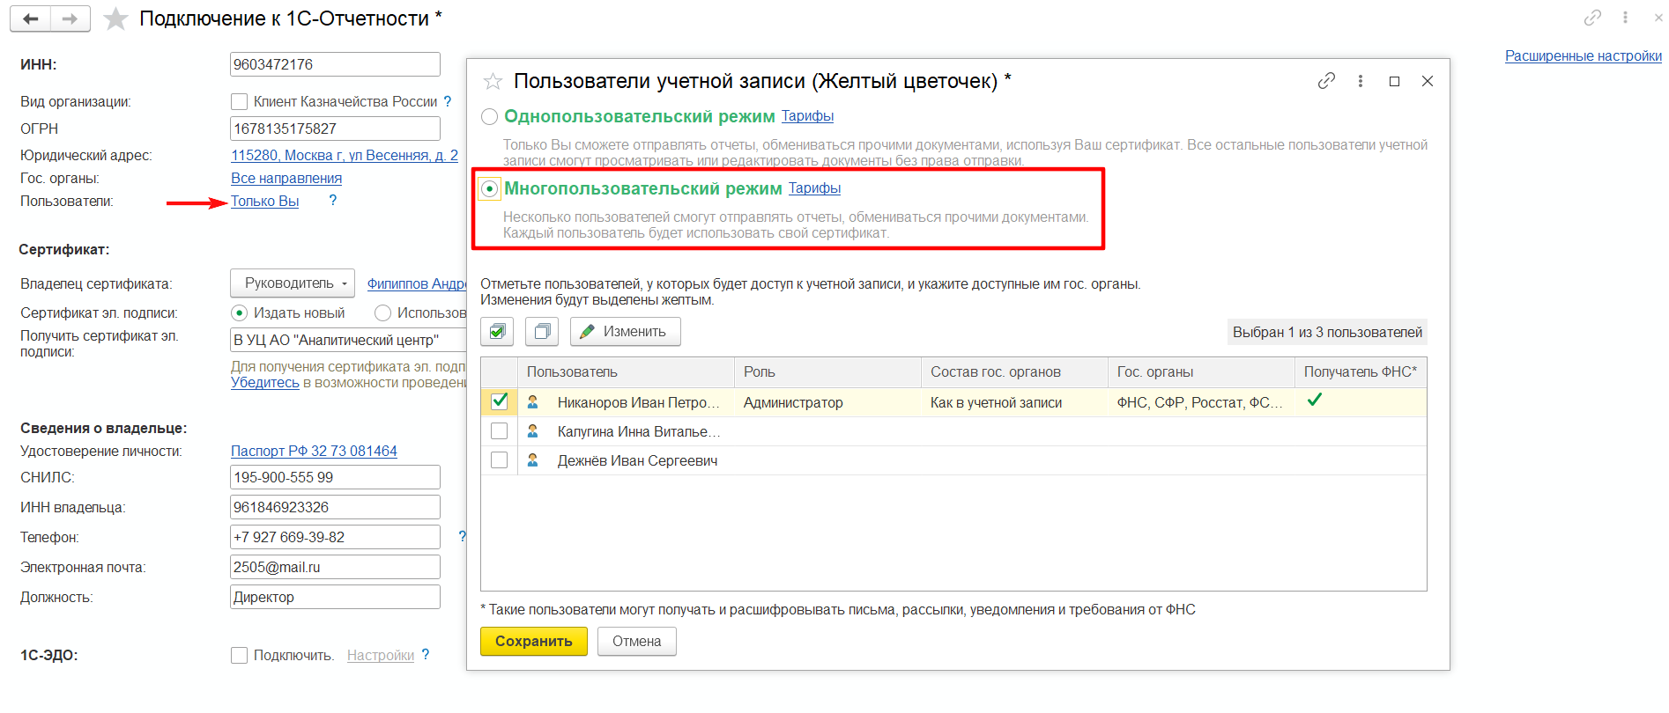Open the dialog's three-dot more menu
1669x713 pixels.
(1361, 81)
